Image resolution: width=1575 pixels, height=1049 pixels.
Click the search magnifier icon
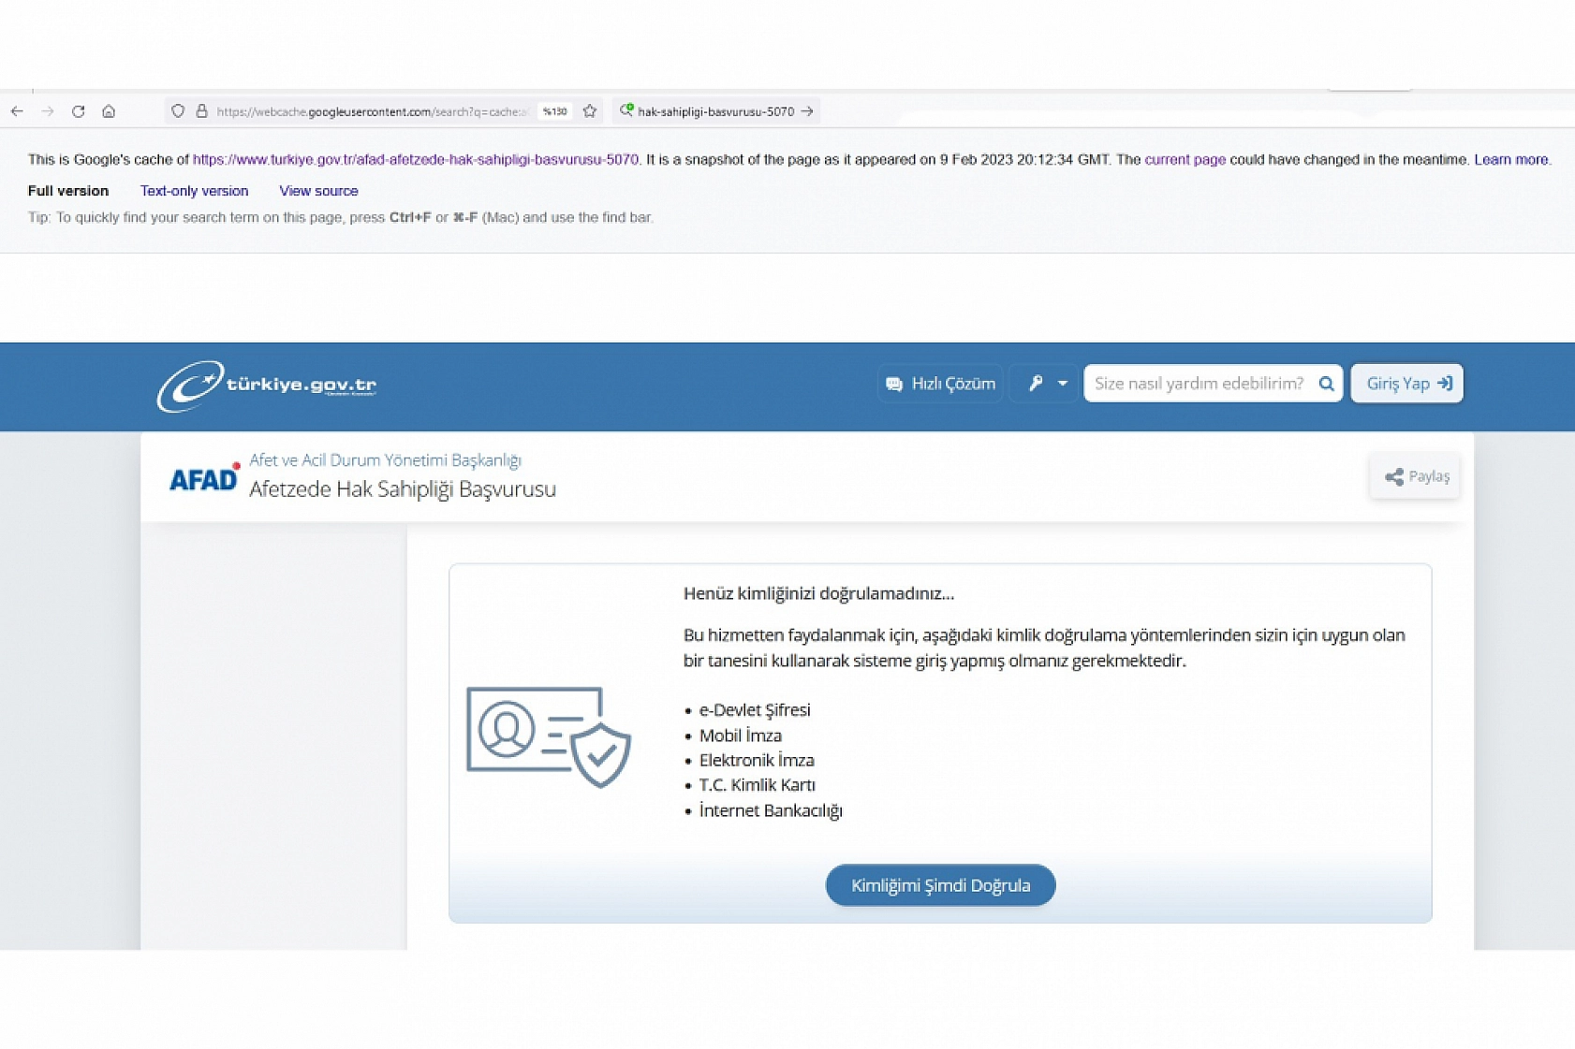coord(1326,384)
